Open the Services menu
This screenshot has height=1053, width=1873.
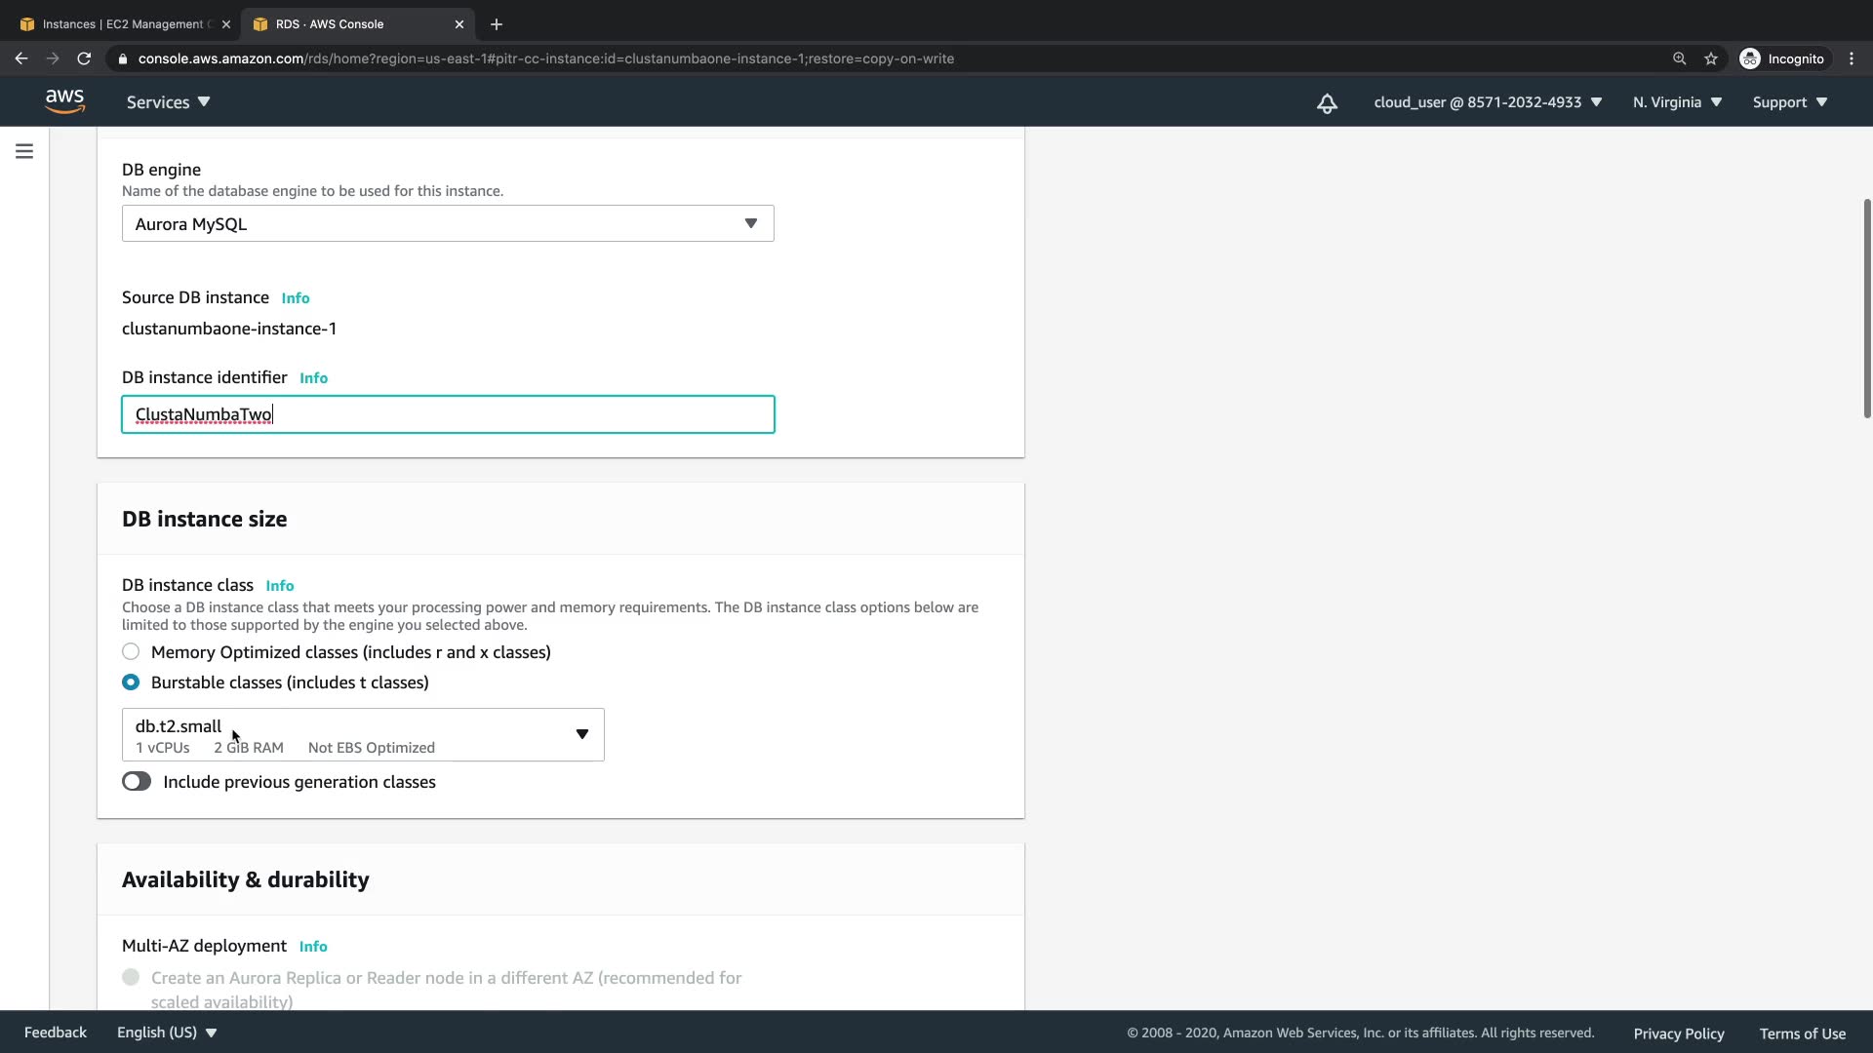click(168, 102)
